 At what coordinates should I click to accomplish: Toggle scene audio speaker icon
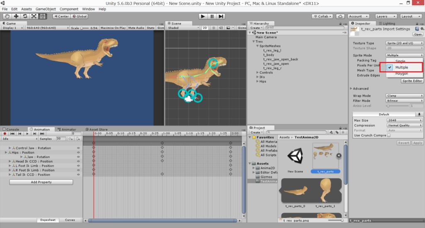tap(221, 28)
